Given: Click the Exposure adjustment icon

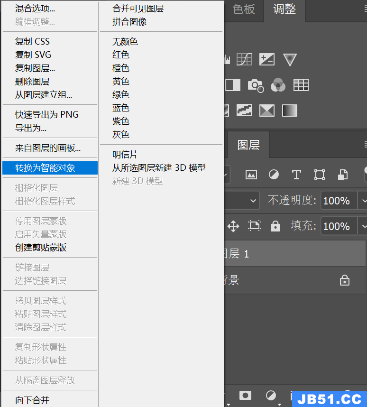Looking at the screenshot, I should pos(267,59).
